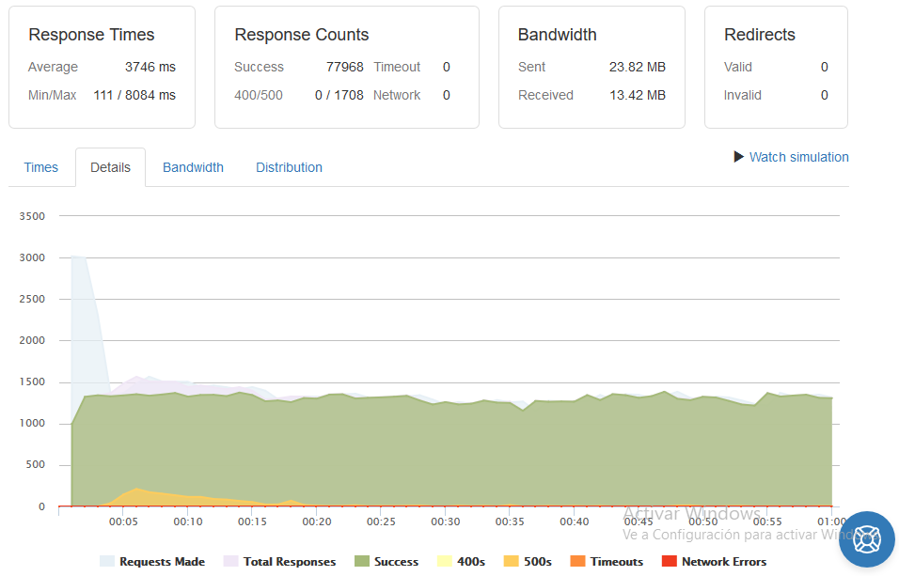Toggle the Requests Made legend swatch
The width and height of the screenshot is (899, 576).
coord(107,561)
